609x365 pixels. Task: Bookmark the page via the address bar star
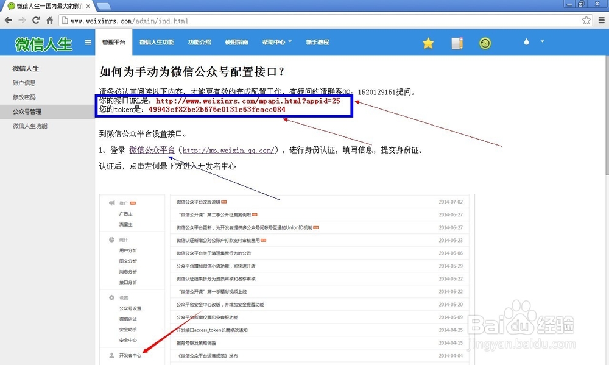585,19
